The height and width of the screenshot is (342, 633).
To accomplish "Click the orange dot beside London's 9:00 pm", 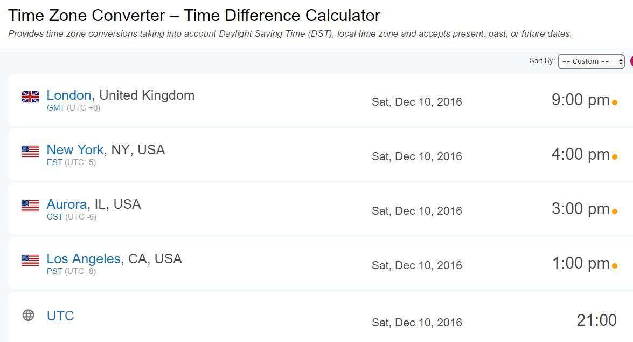I will pyautogui.click(x=614, y=102).
